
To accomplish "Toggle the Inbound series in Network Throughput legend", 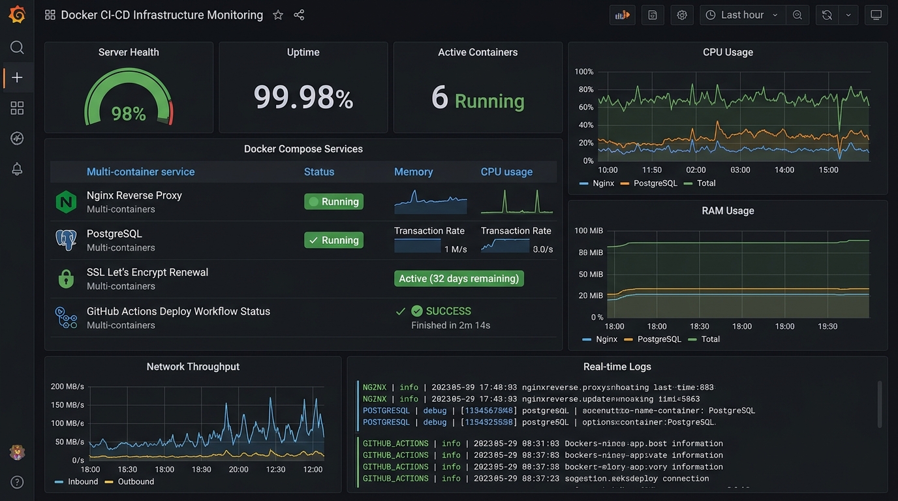I will [x=76, y=482].
